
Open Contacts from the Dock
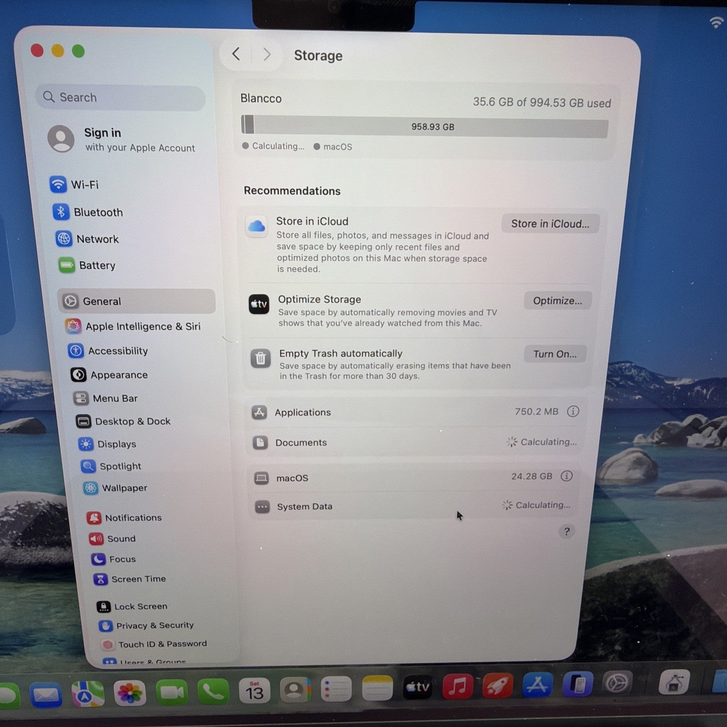click(295, 690)
